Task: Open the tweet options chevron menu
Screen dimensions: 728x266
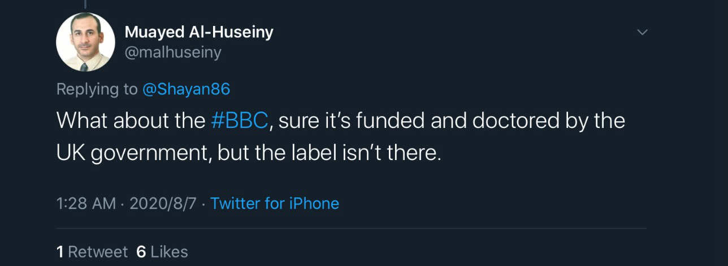Action: [642, 32]
